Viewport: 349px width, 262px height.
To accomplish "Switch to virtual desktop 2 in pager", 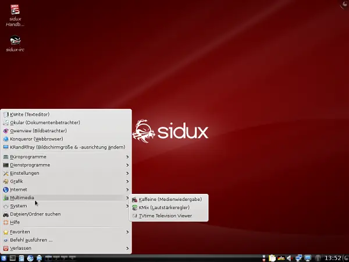I will 56,258.
